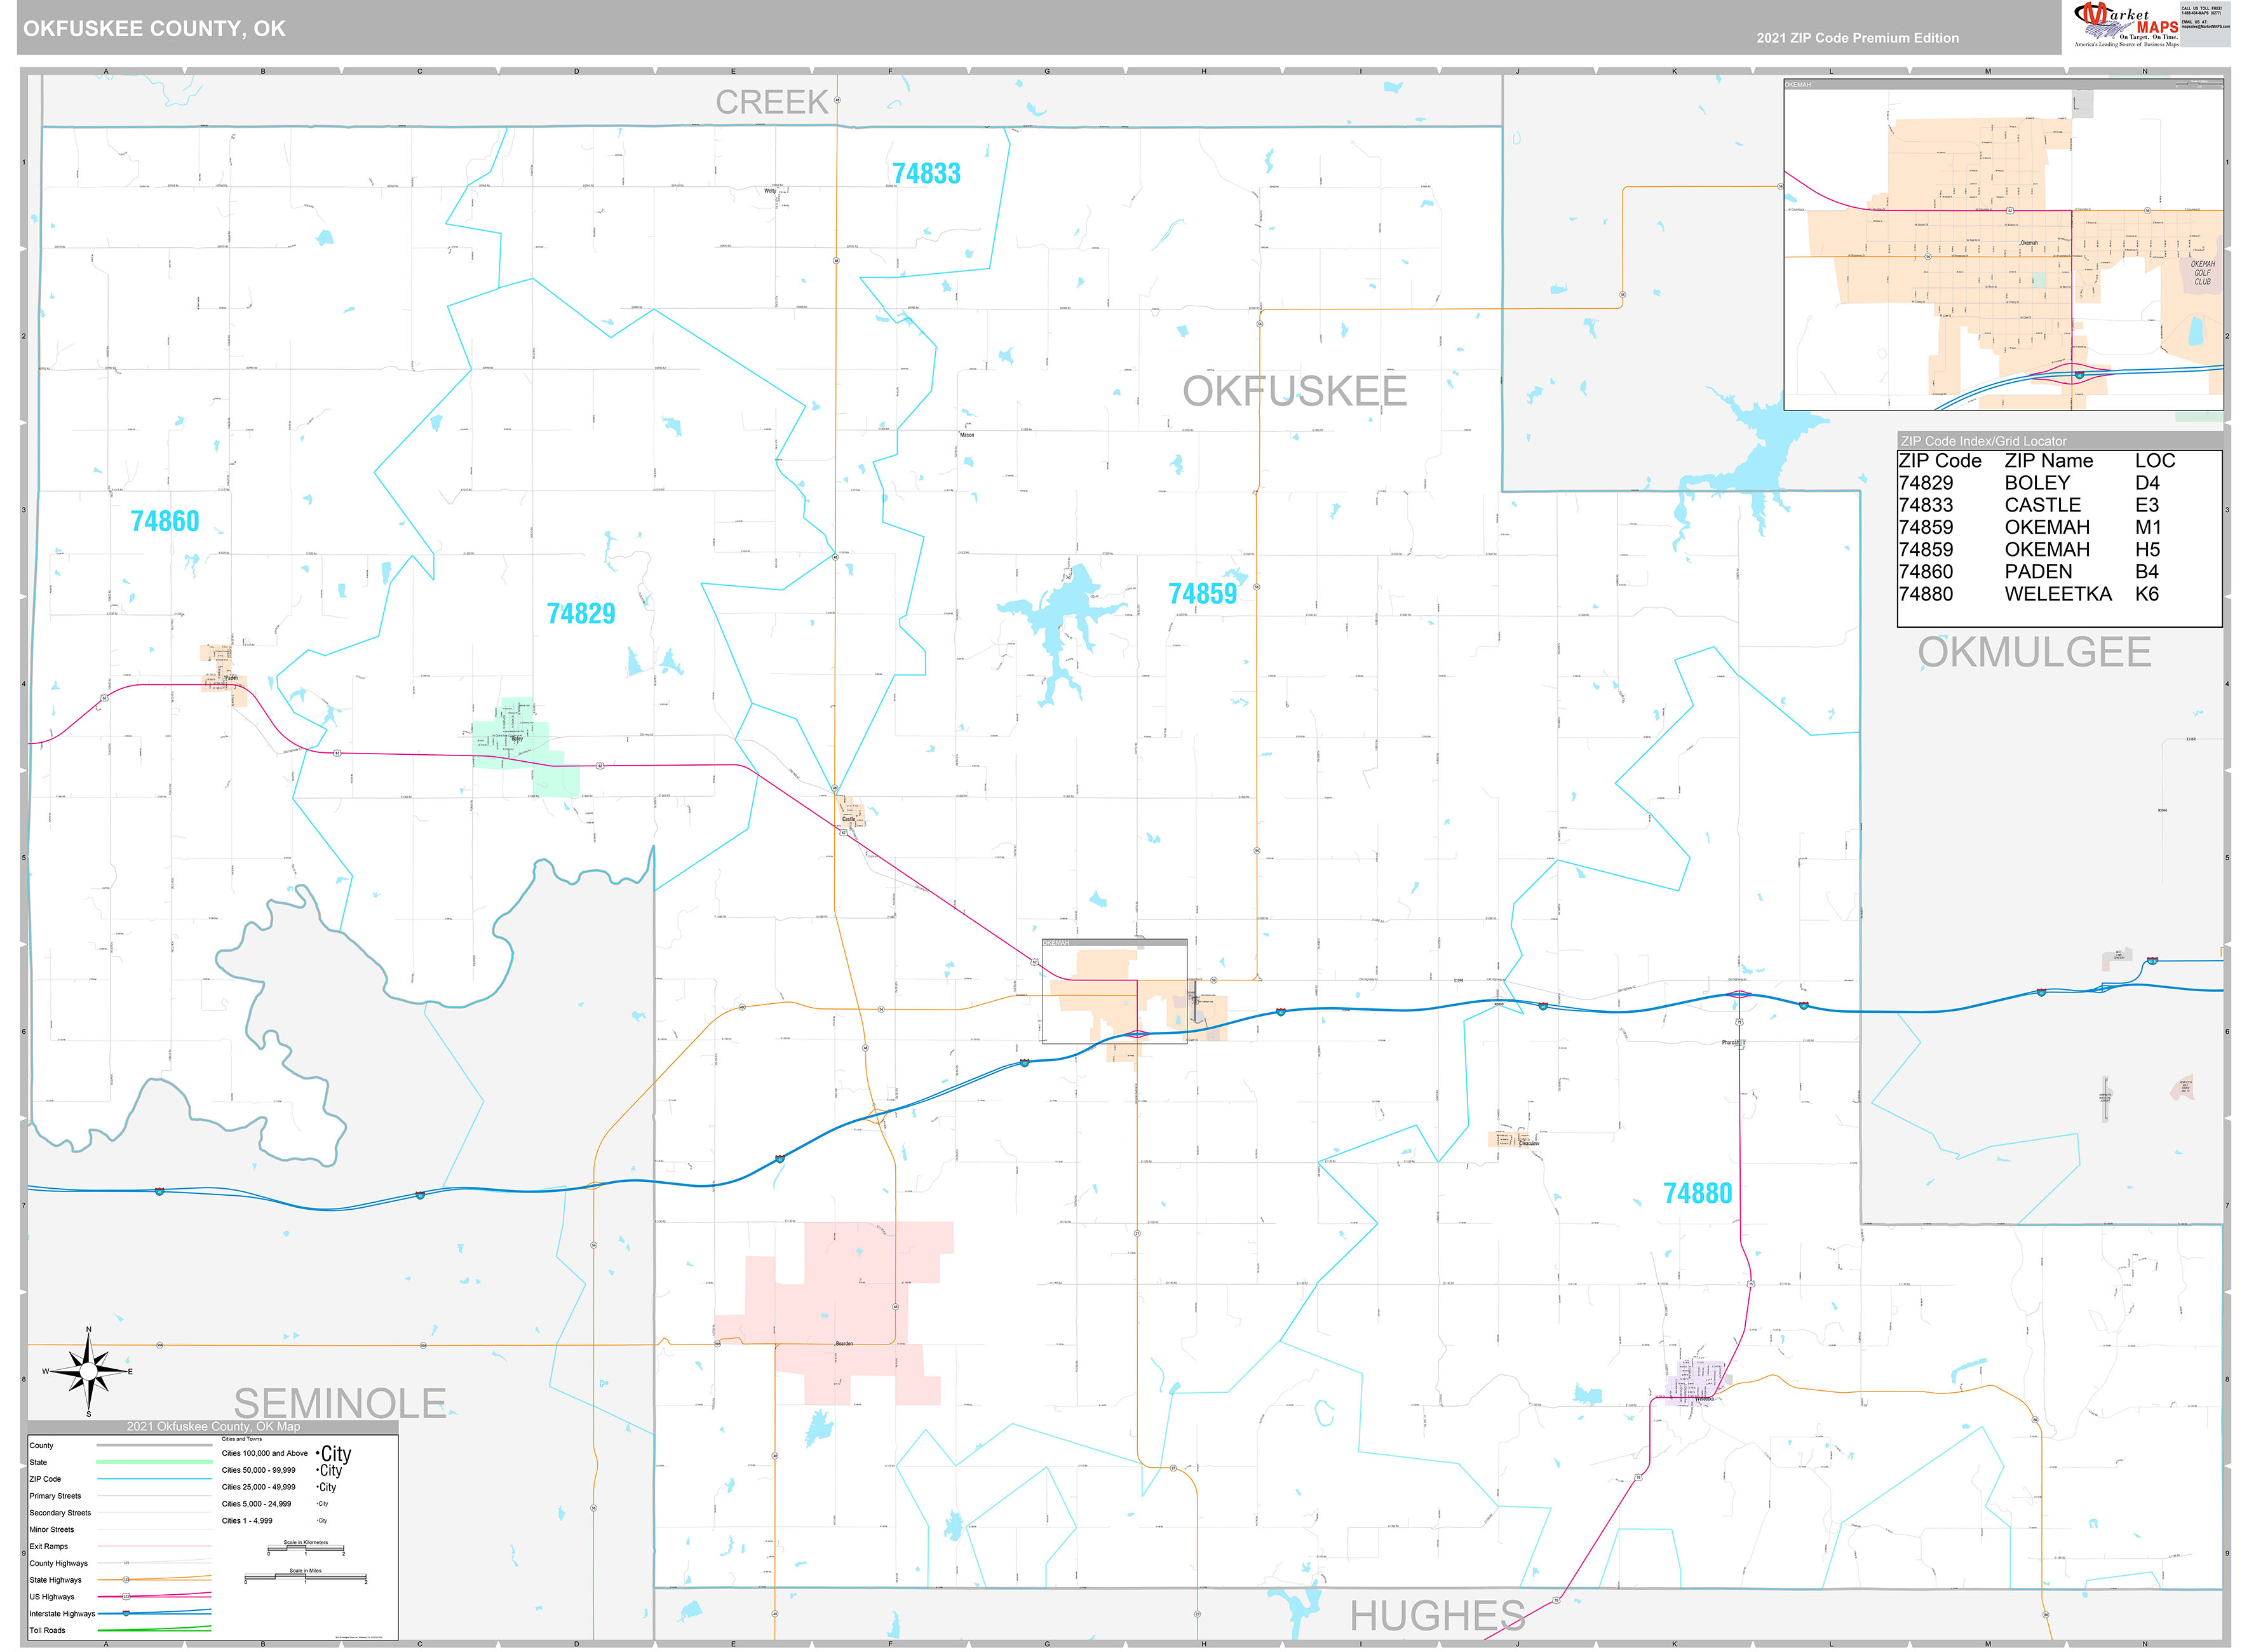
Task: Select the Cities 100,000 and Above city marker
Action: pos(335,1455)
